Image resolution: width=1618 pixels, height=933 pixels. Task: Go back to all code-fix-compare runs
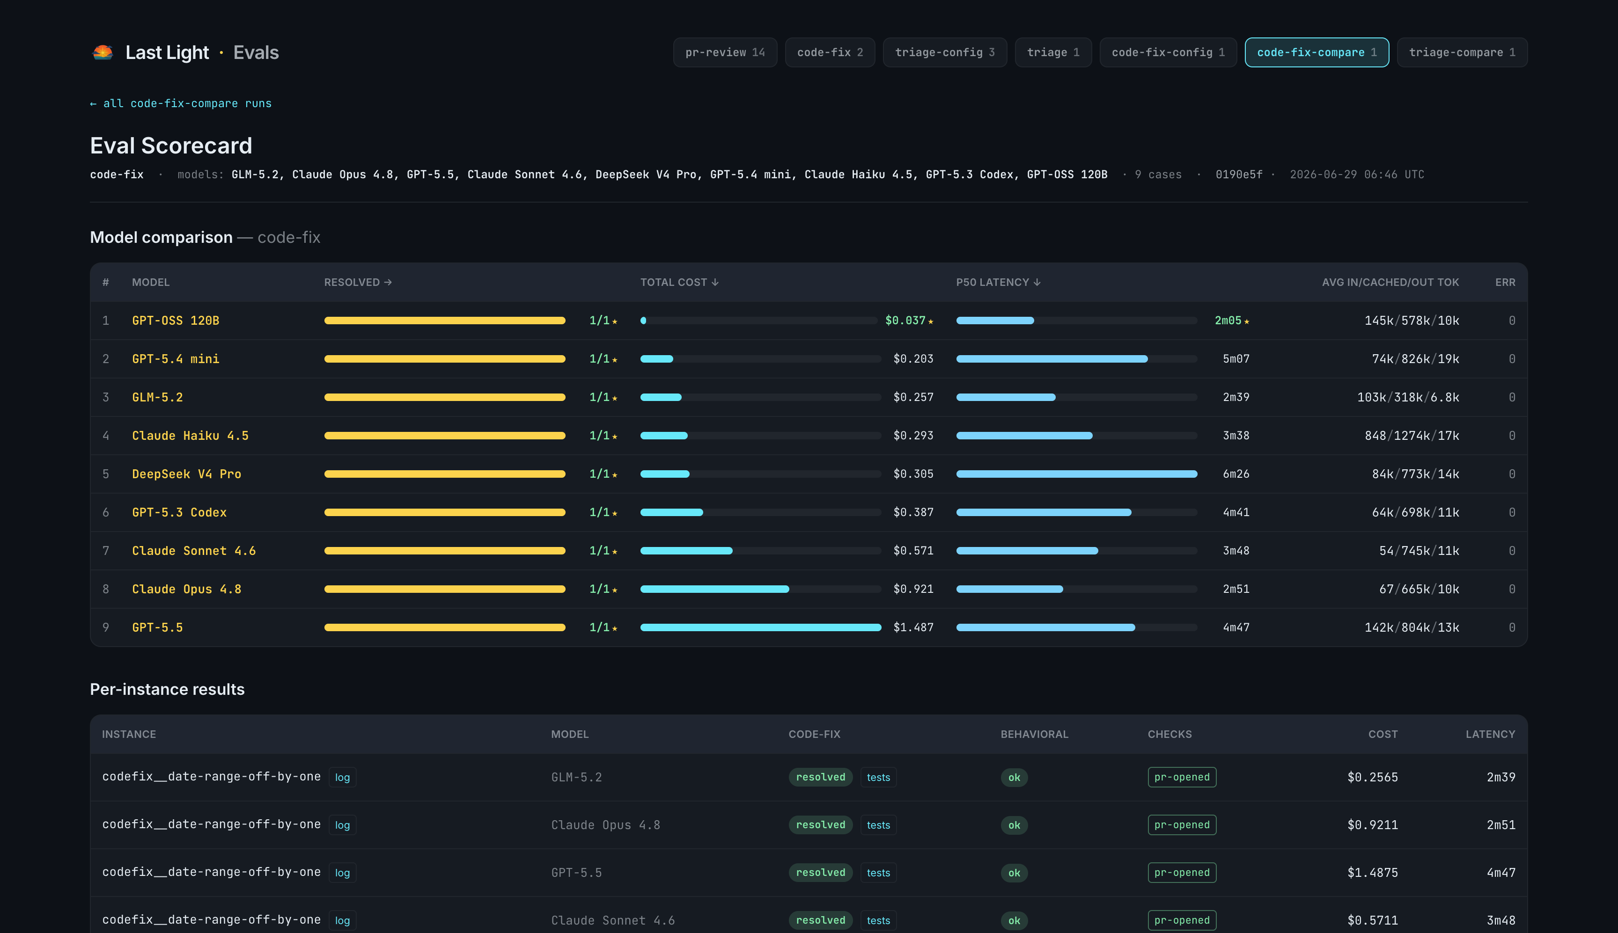181,103
